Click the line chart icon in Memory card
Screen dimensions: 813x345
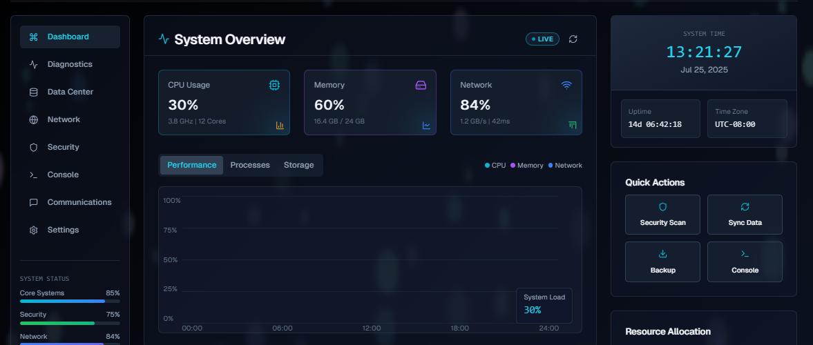pyautogui.click(x=426, y=126)
